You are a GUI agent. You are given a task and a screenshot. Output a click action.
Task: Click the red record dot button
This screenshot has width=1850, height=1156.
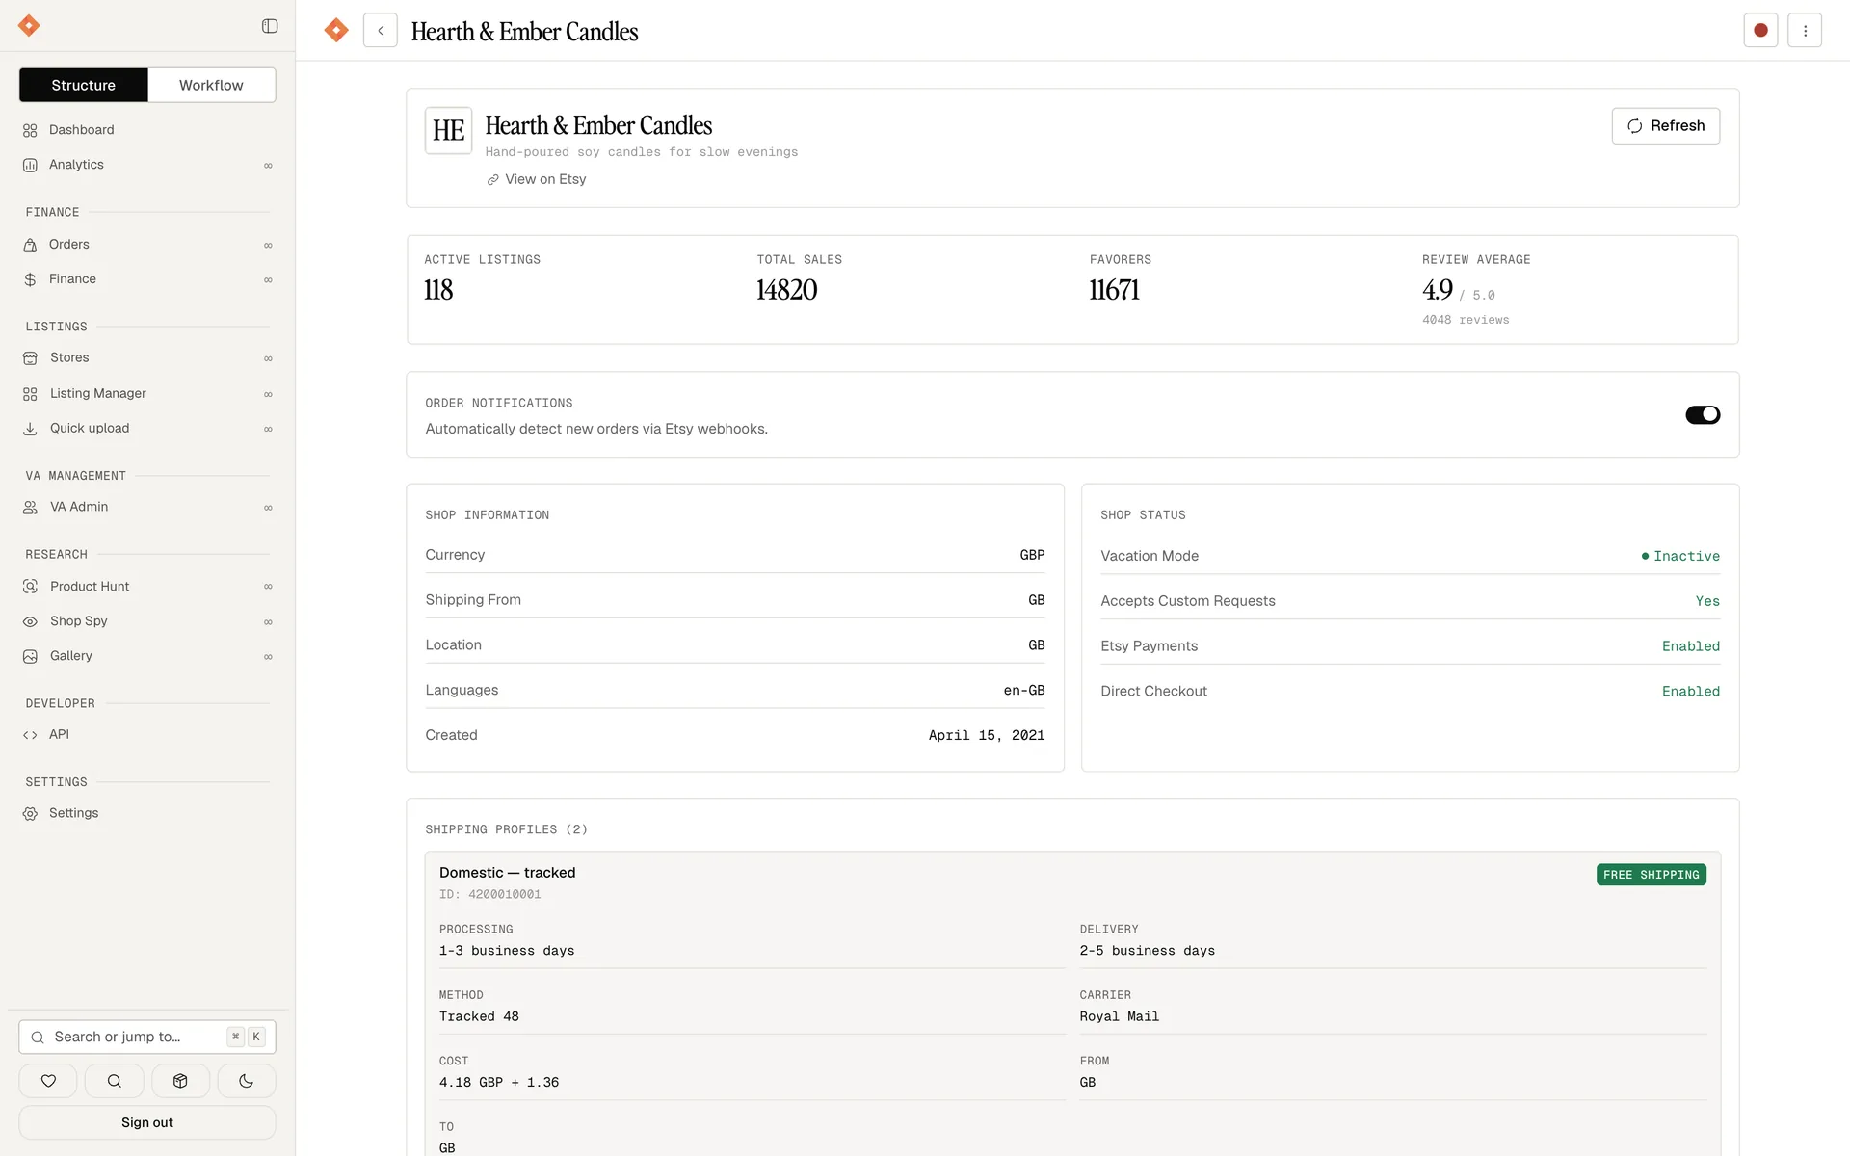click(1760, 30)
